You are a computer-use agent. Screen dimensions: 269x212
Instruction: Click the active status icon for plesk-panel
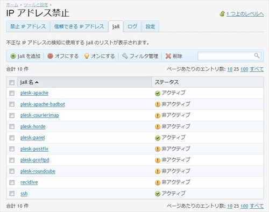158,138
